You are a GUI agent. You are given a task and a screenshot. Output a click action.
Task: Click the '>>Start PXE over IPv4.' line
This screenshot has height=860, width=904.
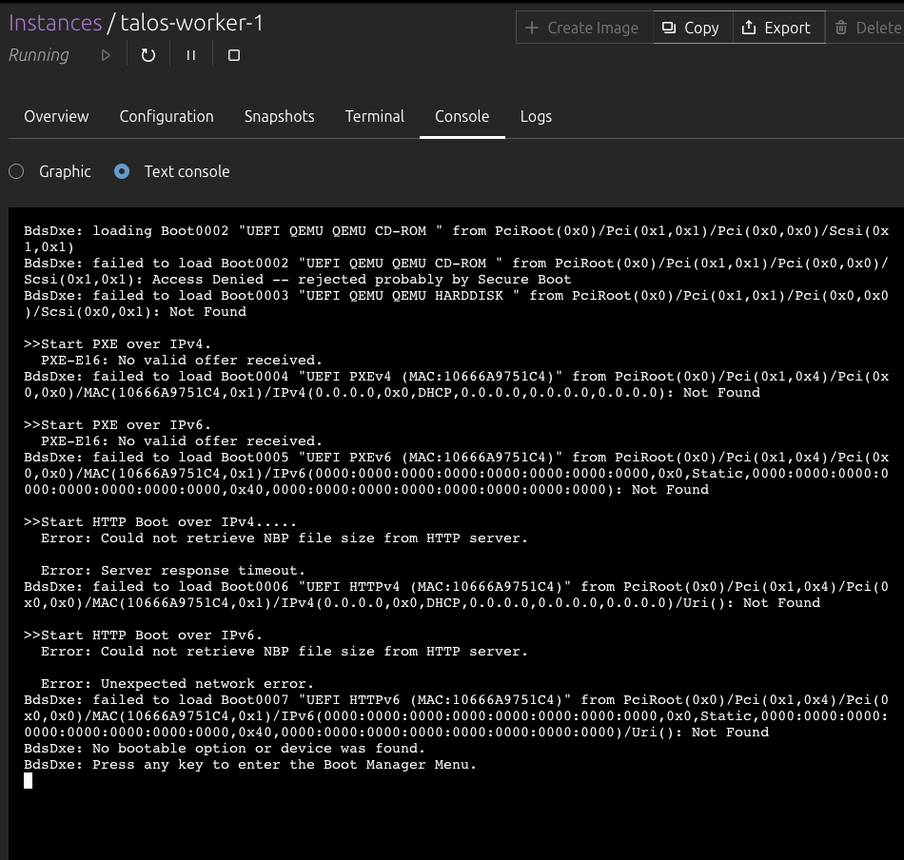tap(118, 344)
